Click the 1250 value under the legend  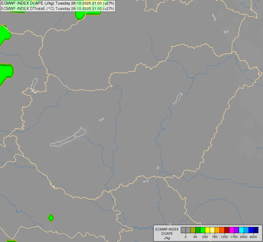pyautogui.click(x=224, y=237)
